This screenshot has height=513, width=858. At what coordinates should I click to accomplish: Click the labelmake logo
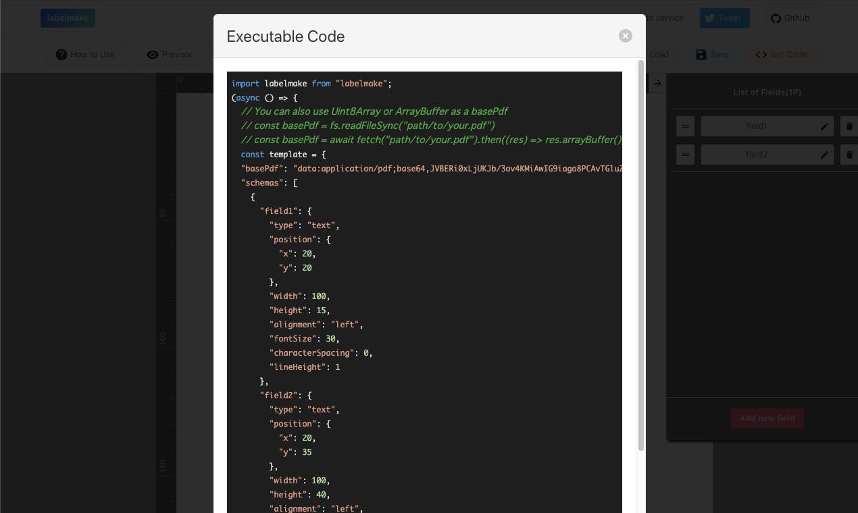[68, 18]
